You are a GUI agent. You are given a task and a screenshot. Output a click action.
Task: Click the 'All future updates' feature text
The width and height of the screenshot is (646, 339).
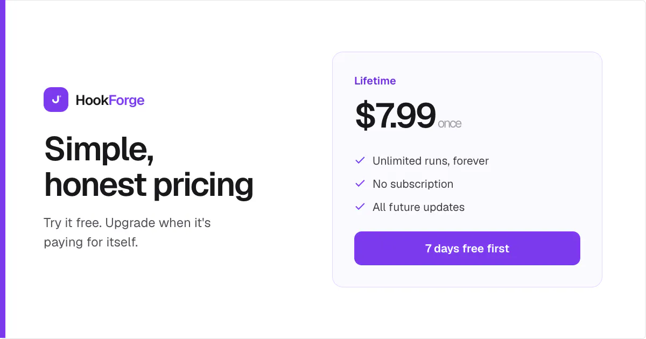click(418, 207)
